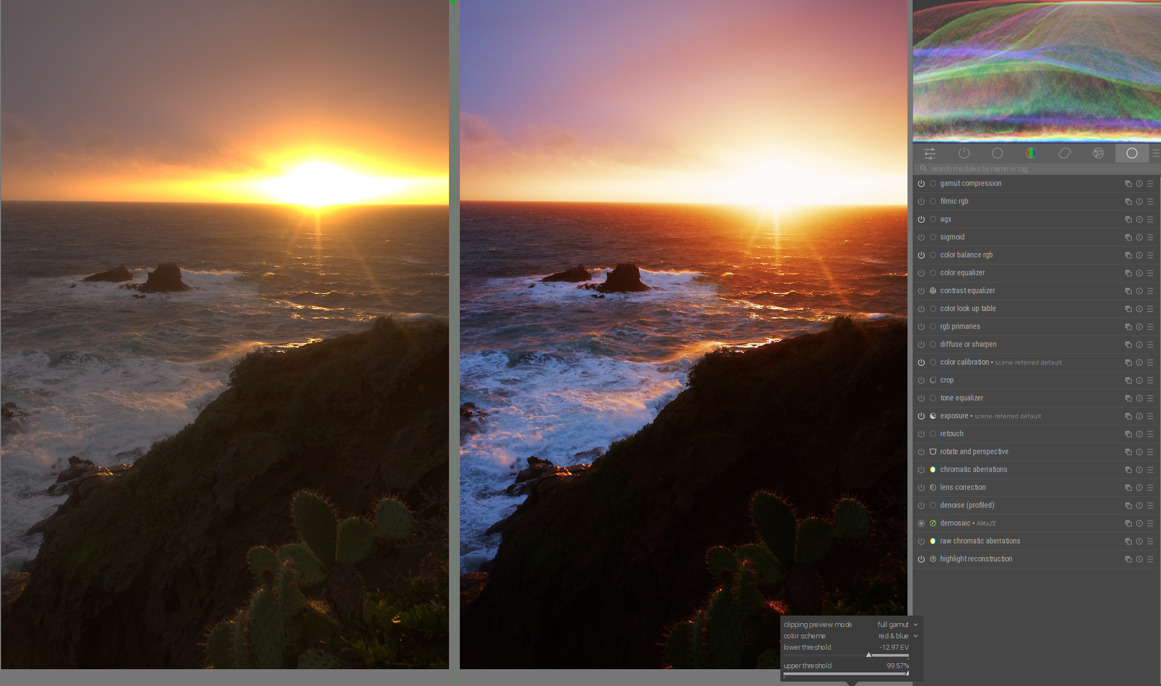Toggle the filmic rgb module on
Screen dimensions: 1161x686
[921, 202]
